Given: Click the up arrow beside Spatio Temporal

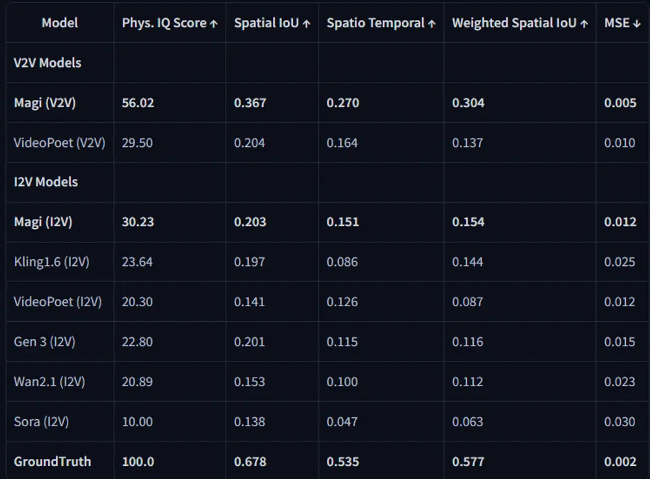Looking at the screenshot, I should tap(432, 24).
